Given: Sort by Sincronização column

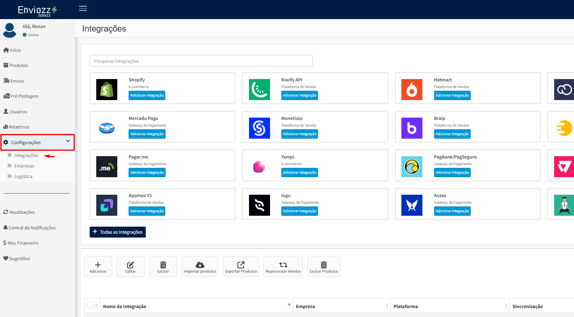Looking at the screenshot, I should (542, 306).
